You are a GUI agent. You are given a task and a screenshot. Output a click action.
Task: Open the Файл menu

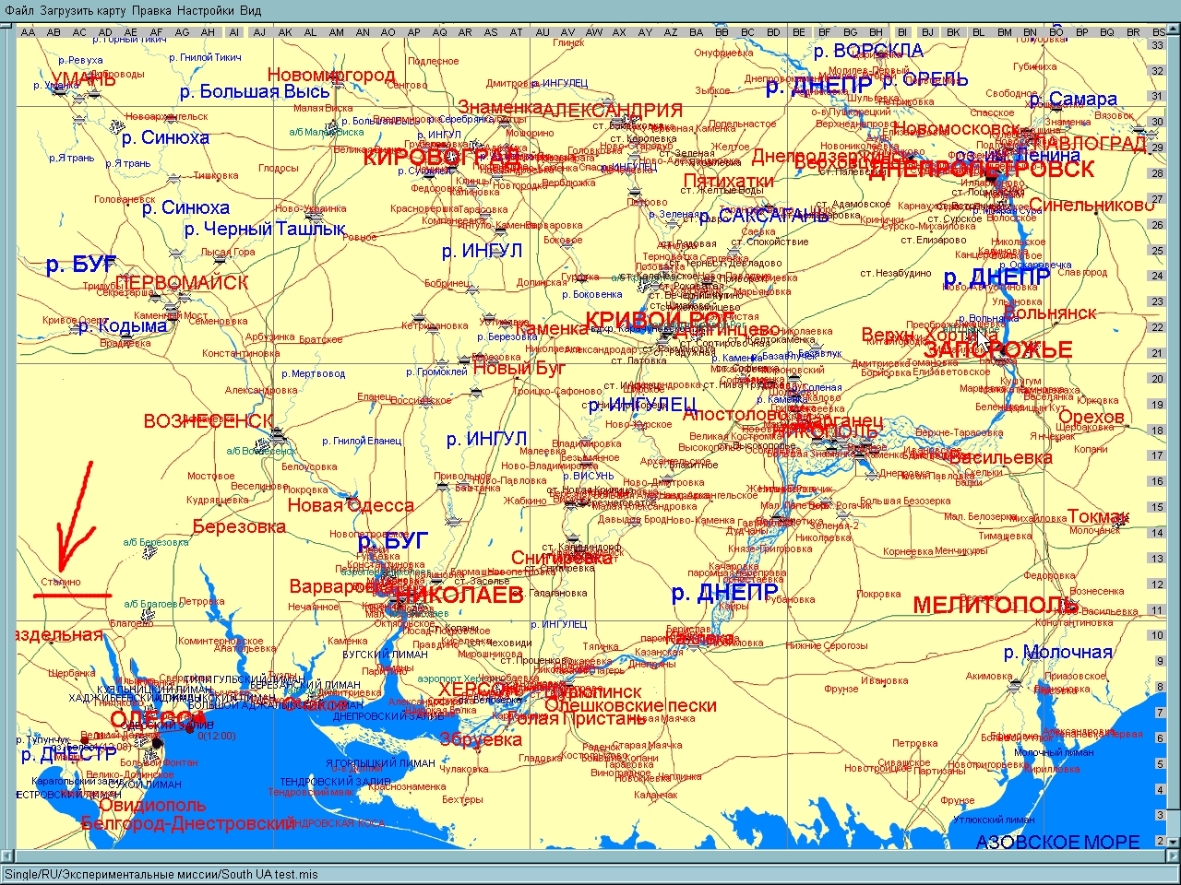click(19, 10)
